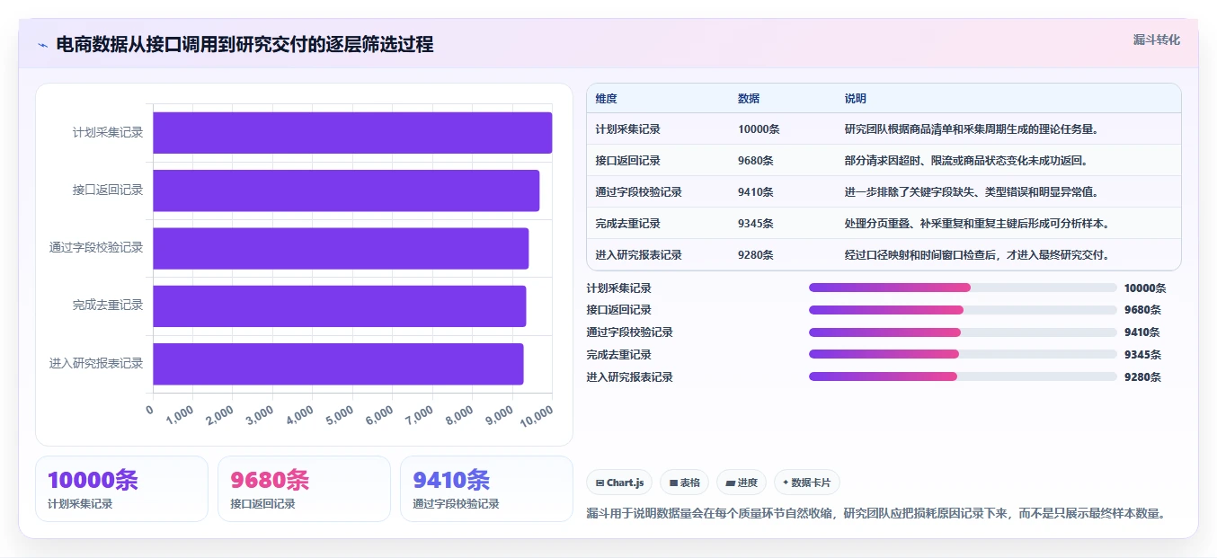Click the description starting 进一步排除了关键字段

(x=972, y=192)
